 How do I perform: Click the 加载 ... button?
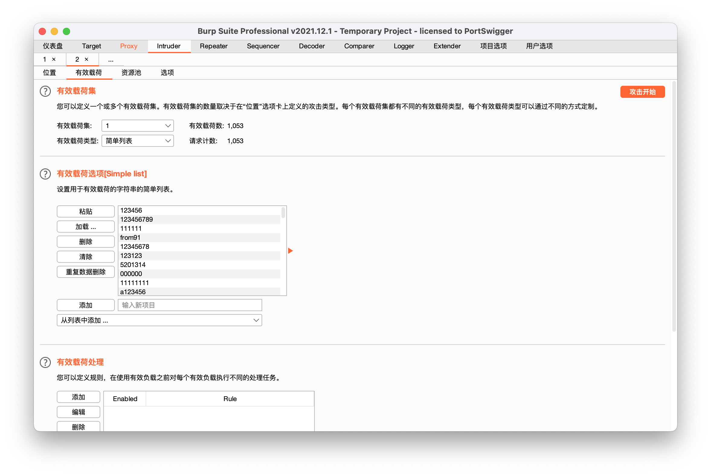point(85,227)
